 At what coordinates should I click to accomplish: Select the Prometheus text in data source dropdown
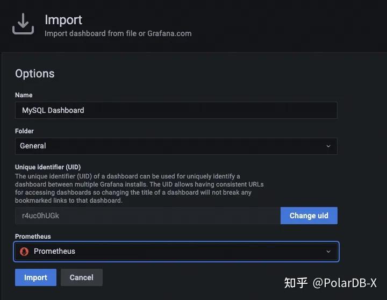[54, 252]
